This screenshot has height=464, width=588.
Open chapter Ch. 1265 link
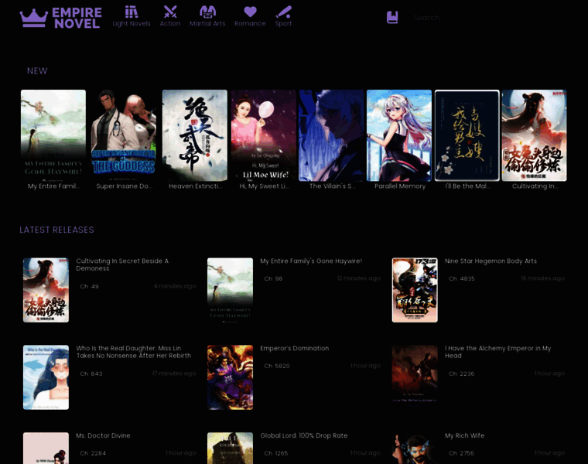click(276, 453)
